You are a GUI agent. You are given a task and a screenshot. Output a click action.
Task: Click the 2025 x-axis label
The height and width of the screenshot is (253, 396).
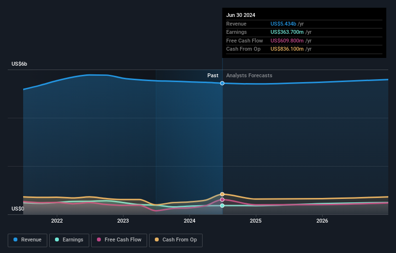(256, 221)
